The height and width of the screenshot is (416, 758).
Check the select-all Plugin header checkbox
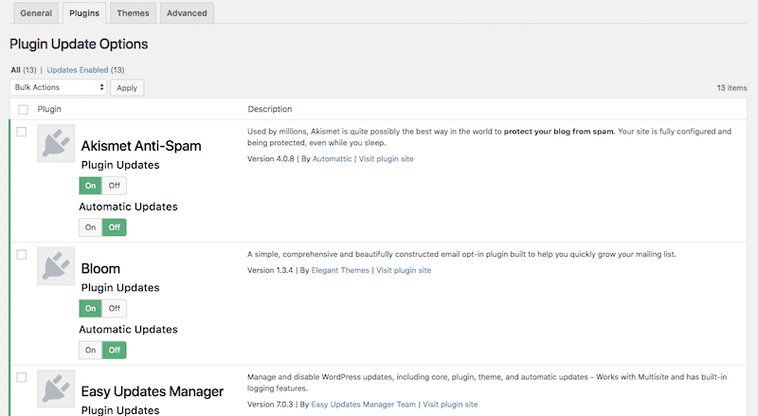click(23, 109)
